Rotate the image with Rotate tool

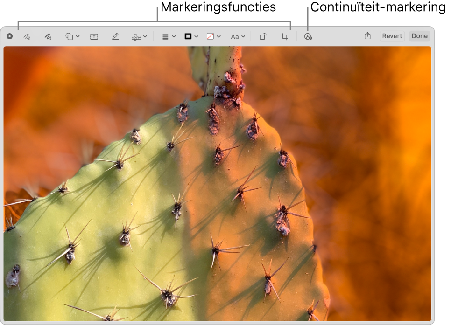263,36
